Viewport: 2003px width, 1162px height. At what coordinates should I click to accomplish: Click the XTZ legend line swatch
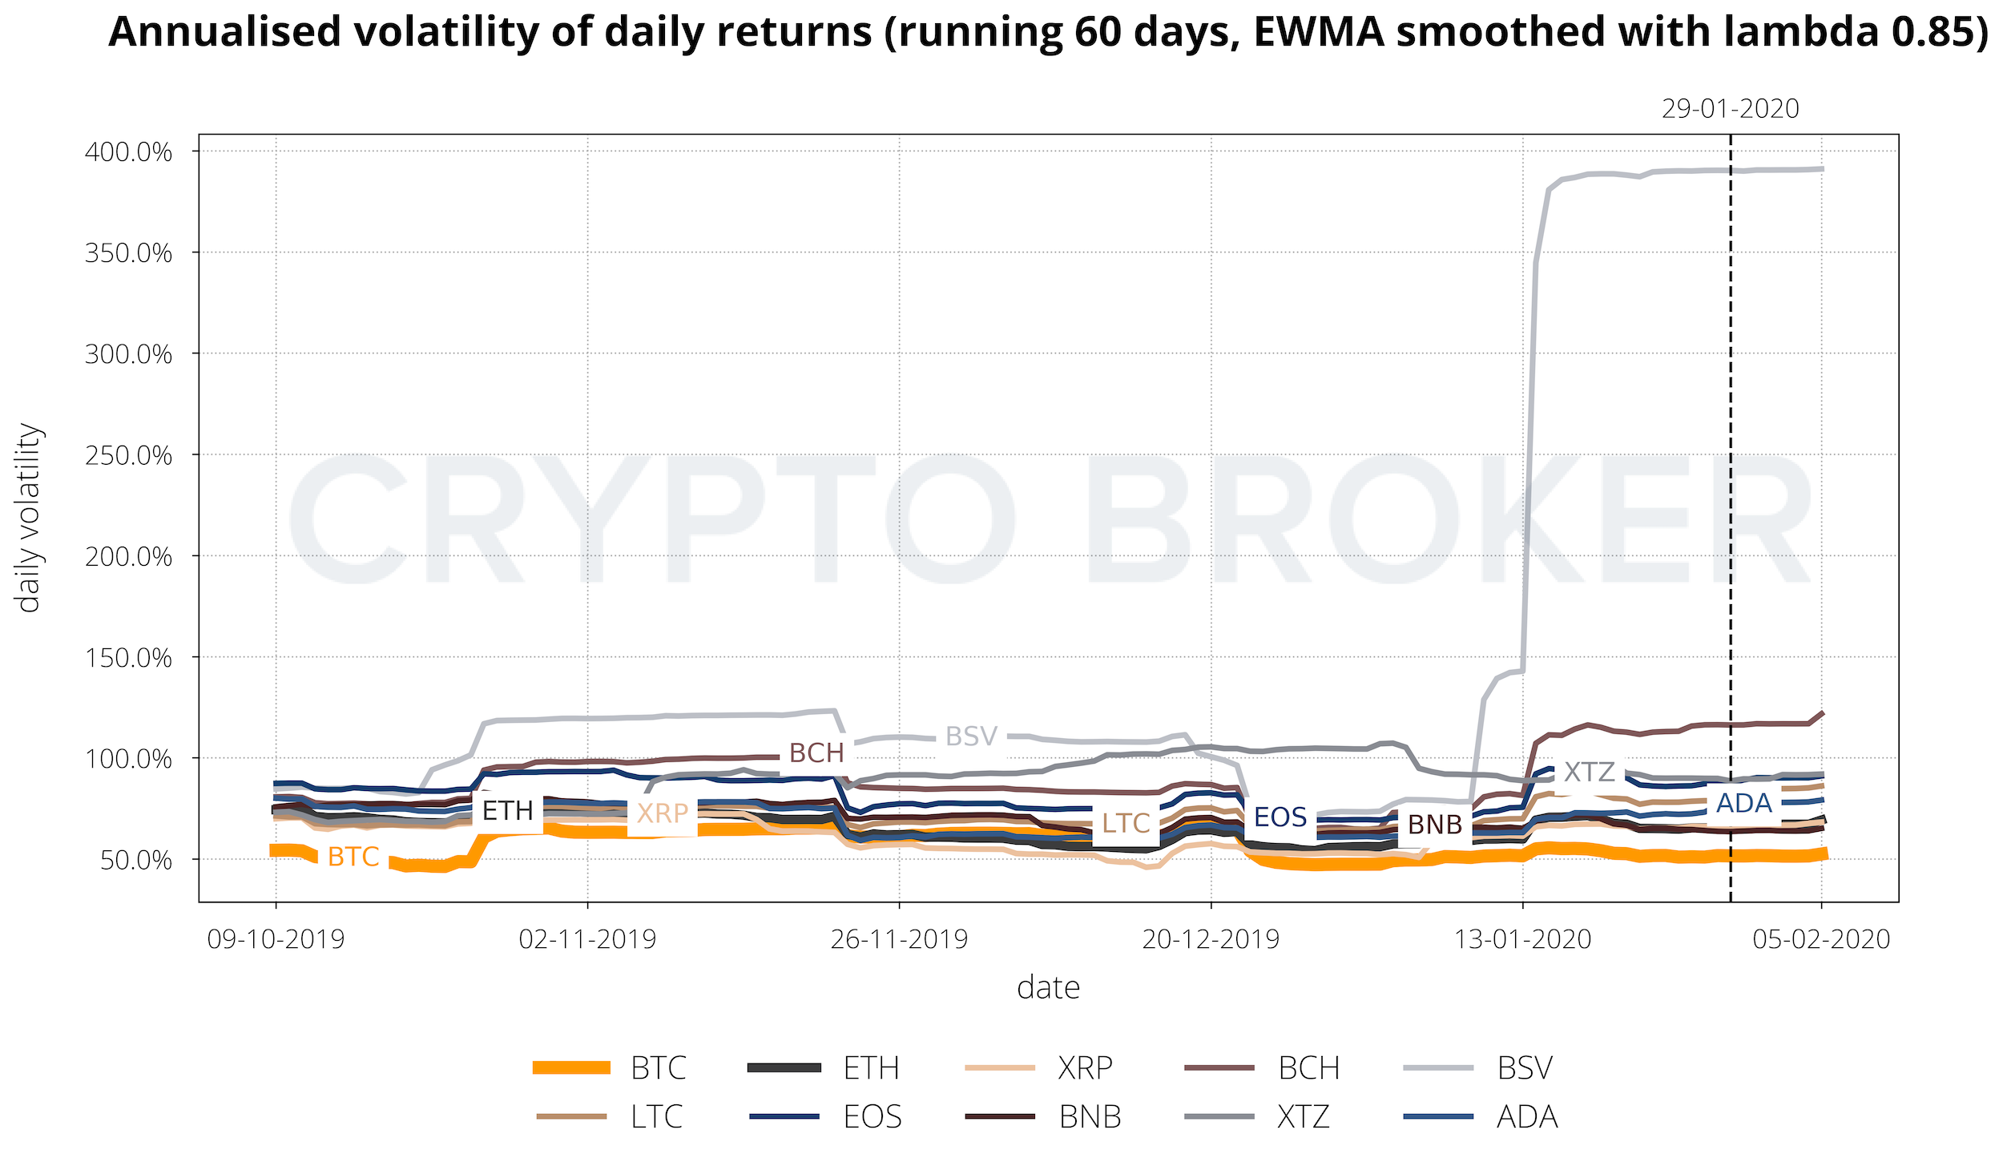1219,1116
